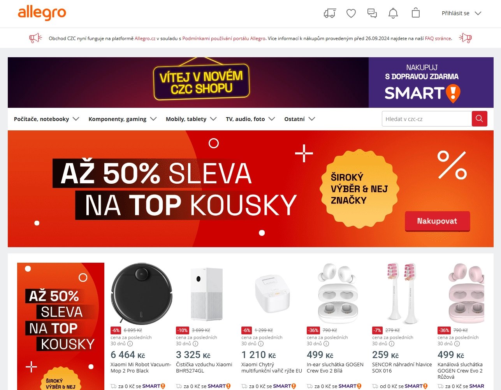Expand Komponenty, gaming category menu
This screenshot has height=390, width=501.
(123, 119)
